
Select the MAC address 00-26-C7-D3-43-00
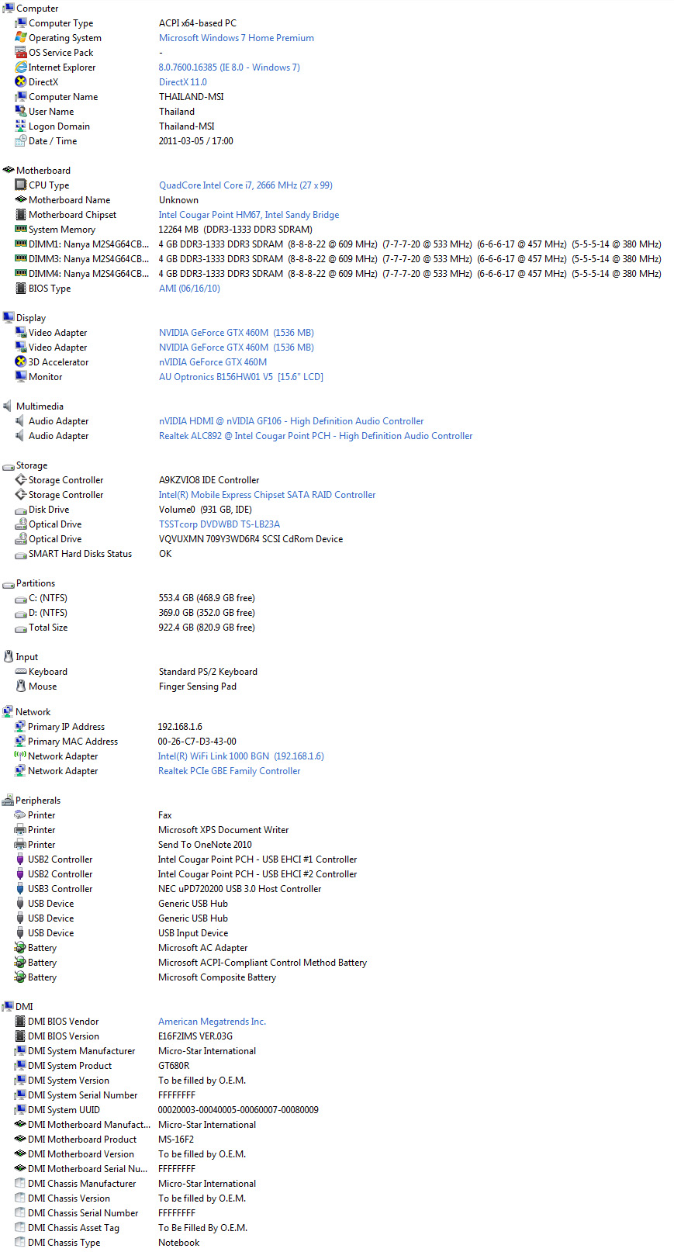[197, 742]
